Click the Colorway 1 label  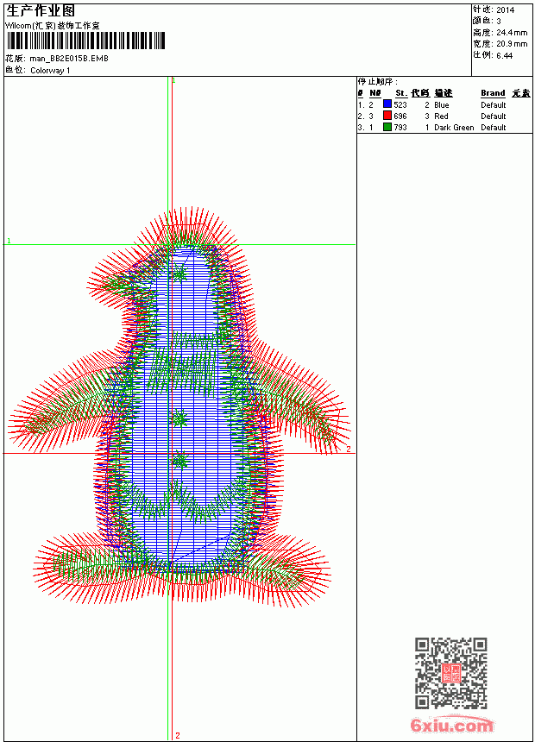50,71
